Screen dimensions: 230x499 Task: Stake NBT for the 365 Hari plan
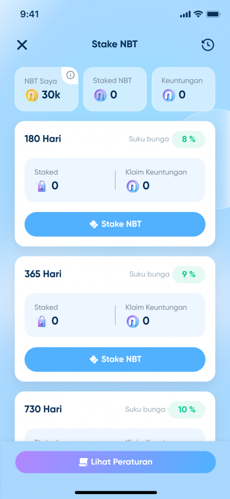[x=115, y=360]
